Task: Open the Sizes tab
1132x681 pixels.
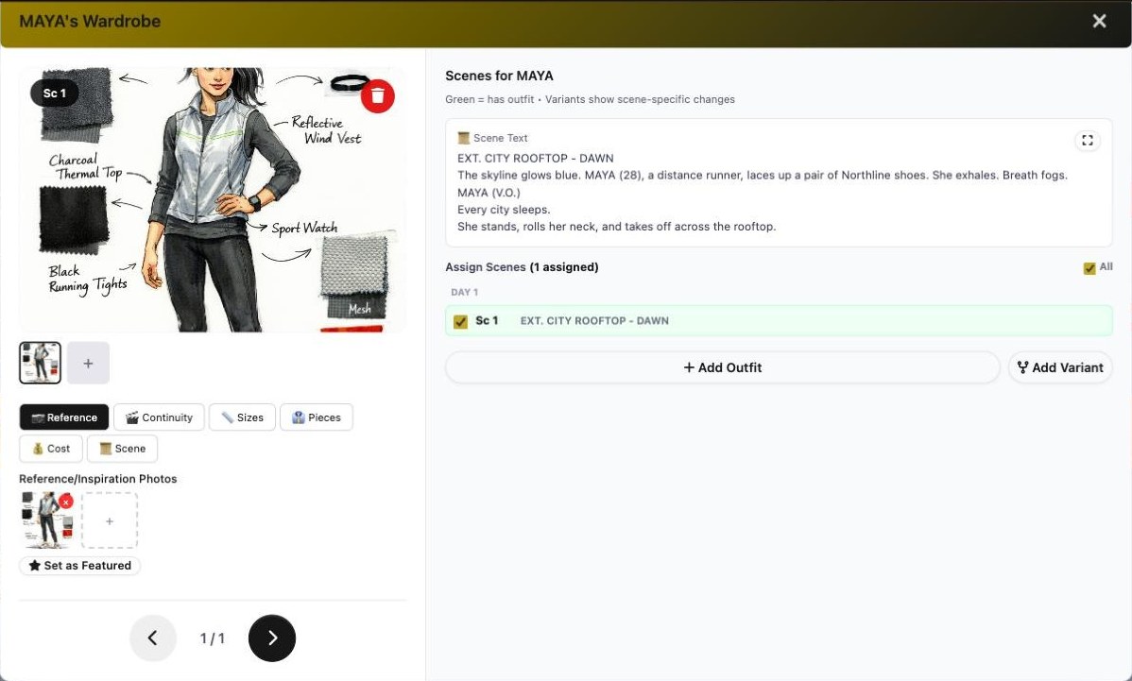Action: tap(242, 417)
